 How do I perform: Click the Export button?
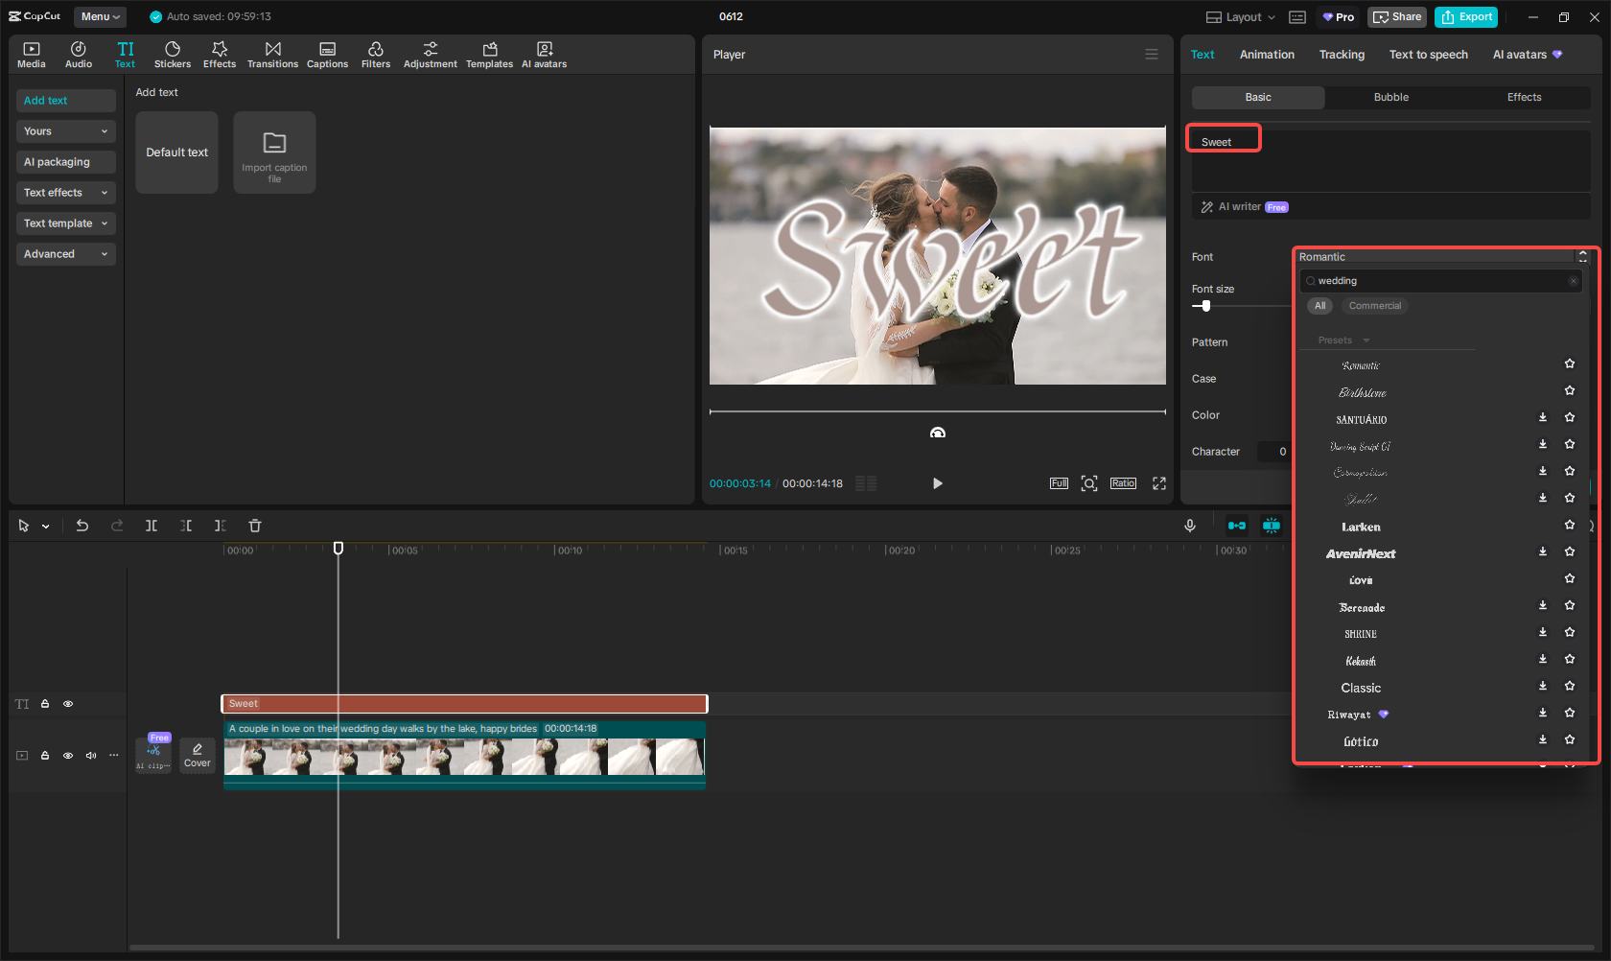pyautogui.click(x=1467, y=17)
